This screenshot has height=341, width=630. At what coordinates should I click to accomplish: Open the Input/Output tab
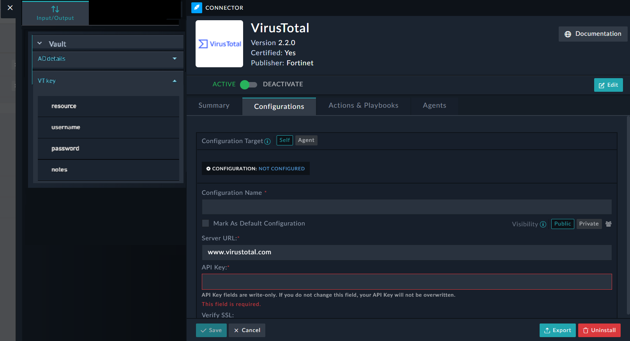pyautogui.click(x=55, y=13)
